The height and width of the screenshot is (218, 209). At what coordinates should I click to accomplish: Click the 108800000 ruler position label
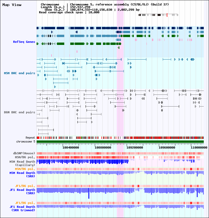coord(103,148)
